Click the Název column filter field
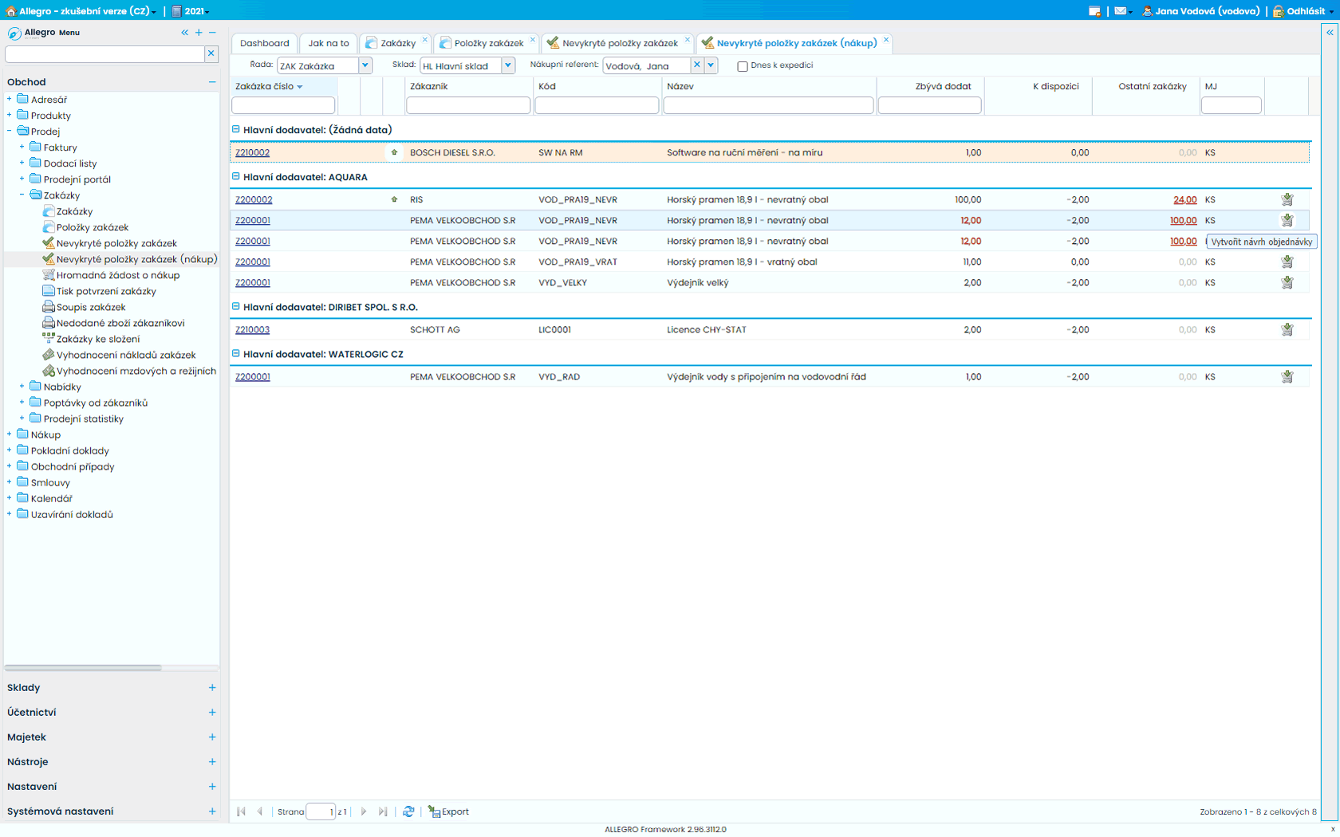The width and height of the screenshot is (1340, 837). point(768,105)
